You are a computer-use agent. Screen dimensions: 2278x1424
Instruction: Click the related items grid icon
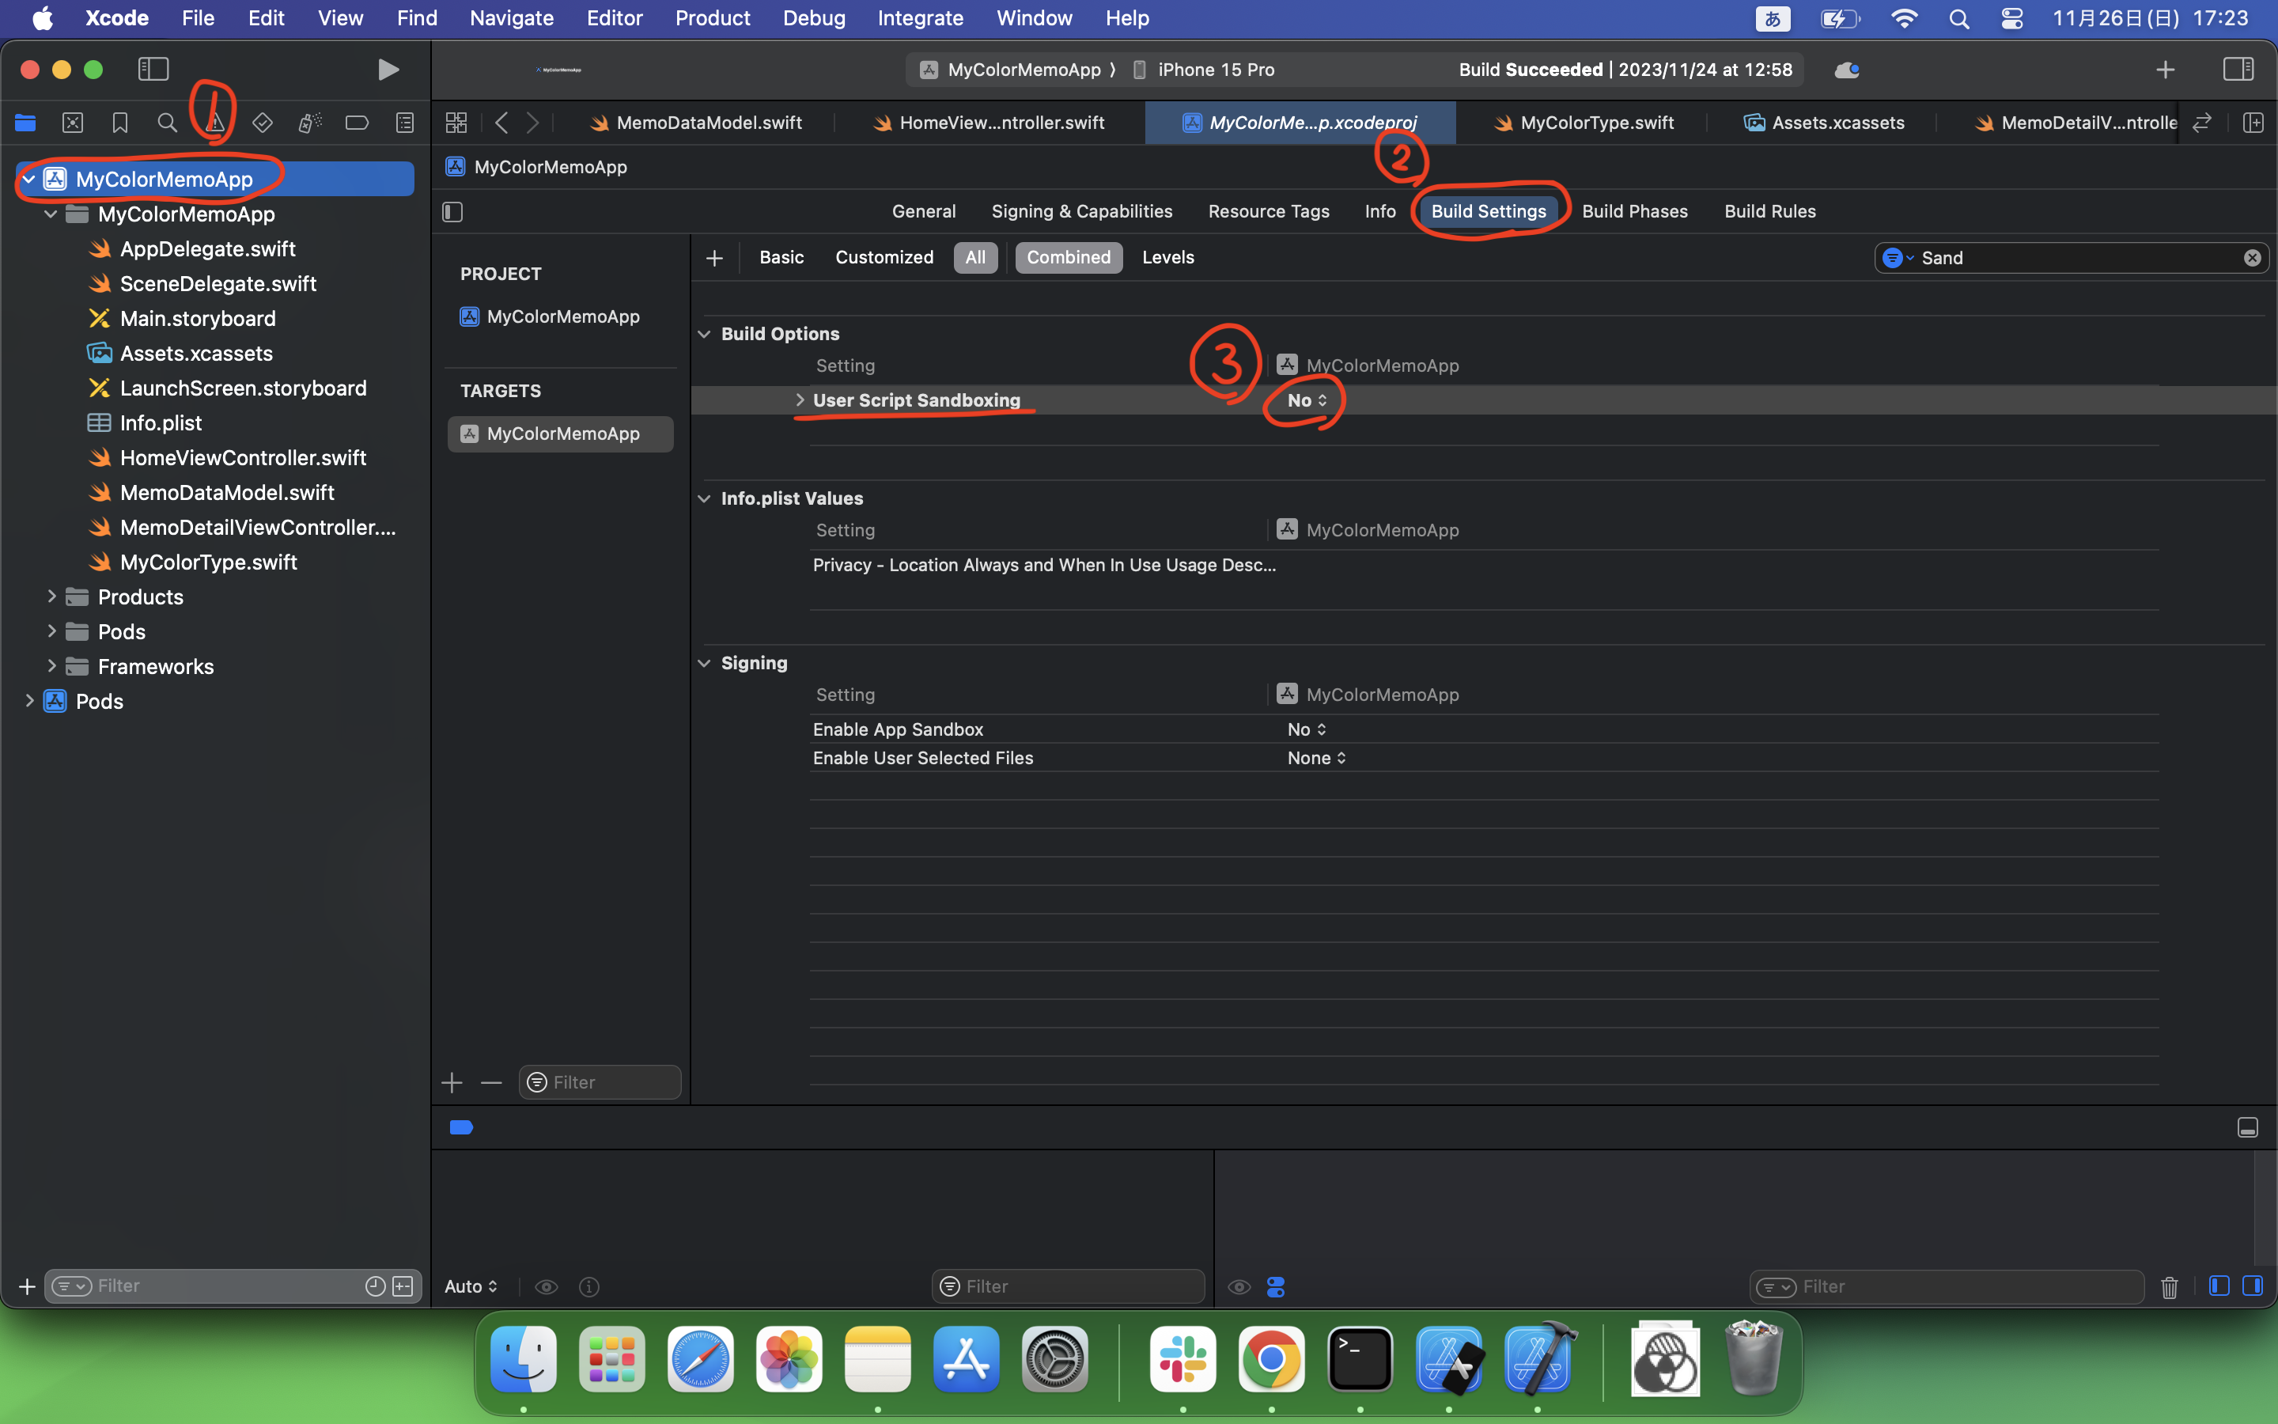tap(456, 123)
